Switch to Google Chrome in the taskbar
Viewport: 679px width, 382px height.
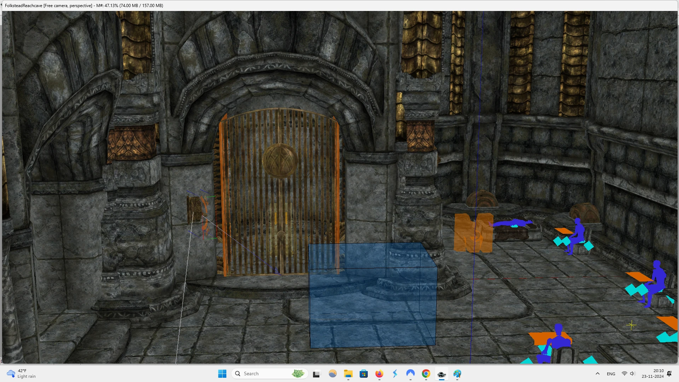click(426, 374)
